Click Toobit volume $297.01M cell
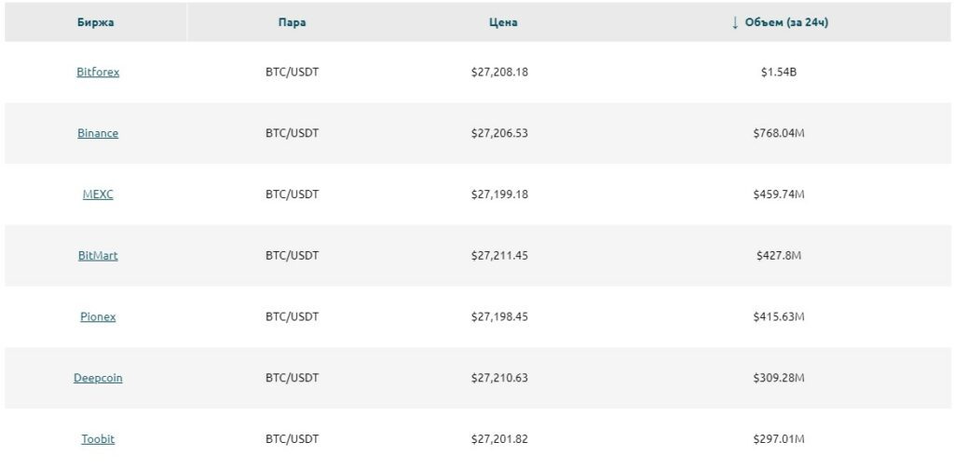 point(779,439)
